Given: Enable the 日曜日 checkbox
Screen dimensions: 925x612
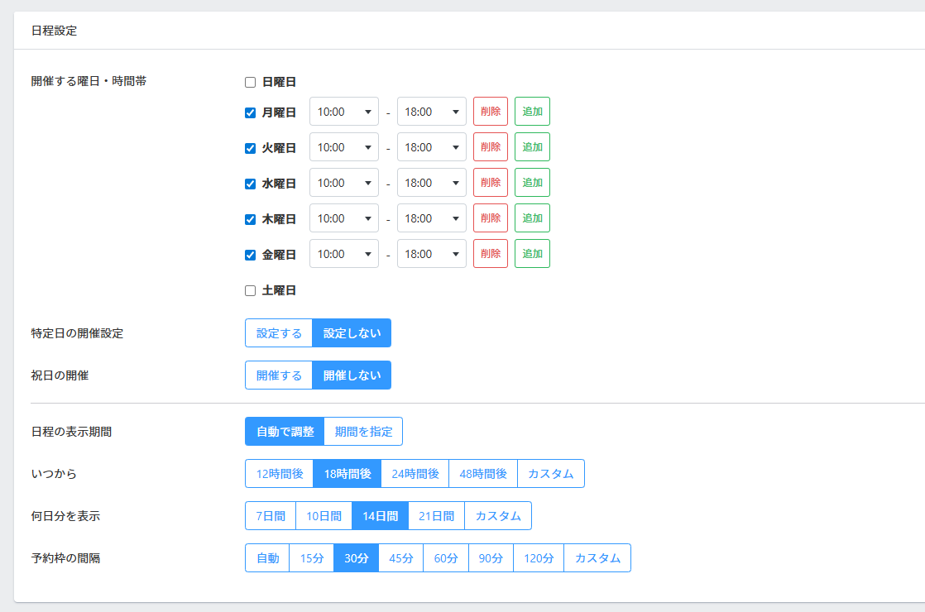Looking at the screenshot, I should click(250, 83).
